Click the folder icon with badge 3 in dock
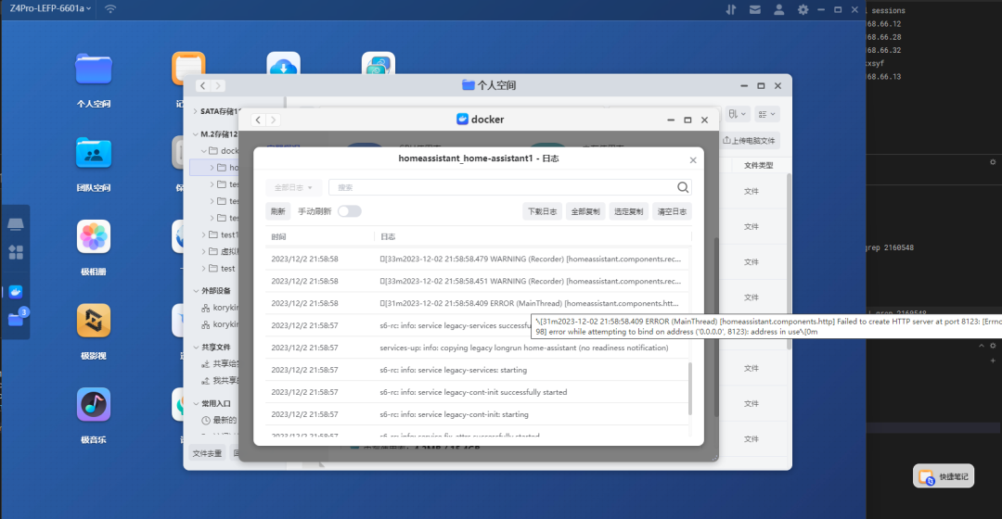This screenshot has height=519, width=1002. click(x=16, y=319)
